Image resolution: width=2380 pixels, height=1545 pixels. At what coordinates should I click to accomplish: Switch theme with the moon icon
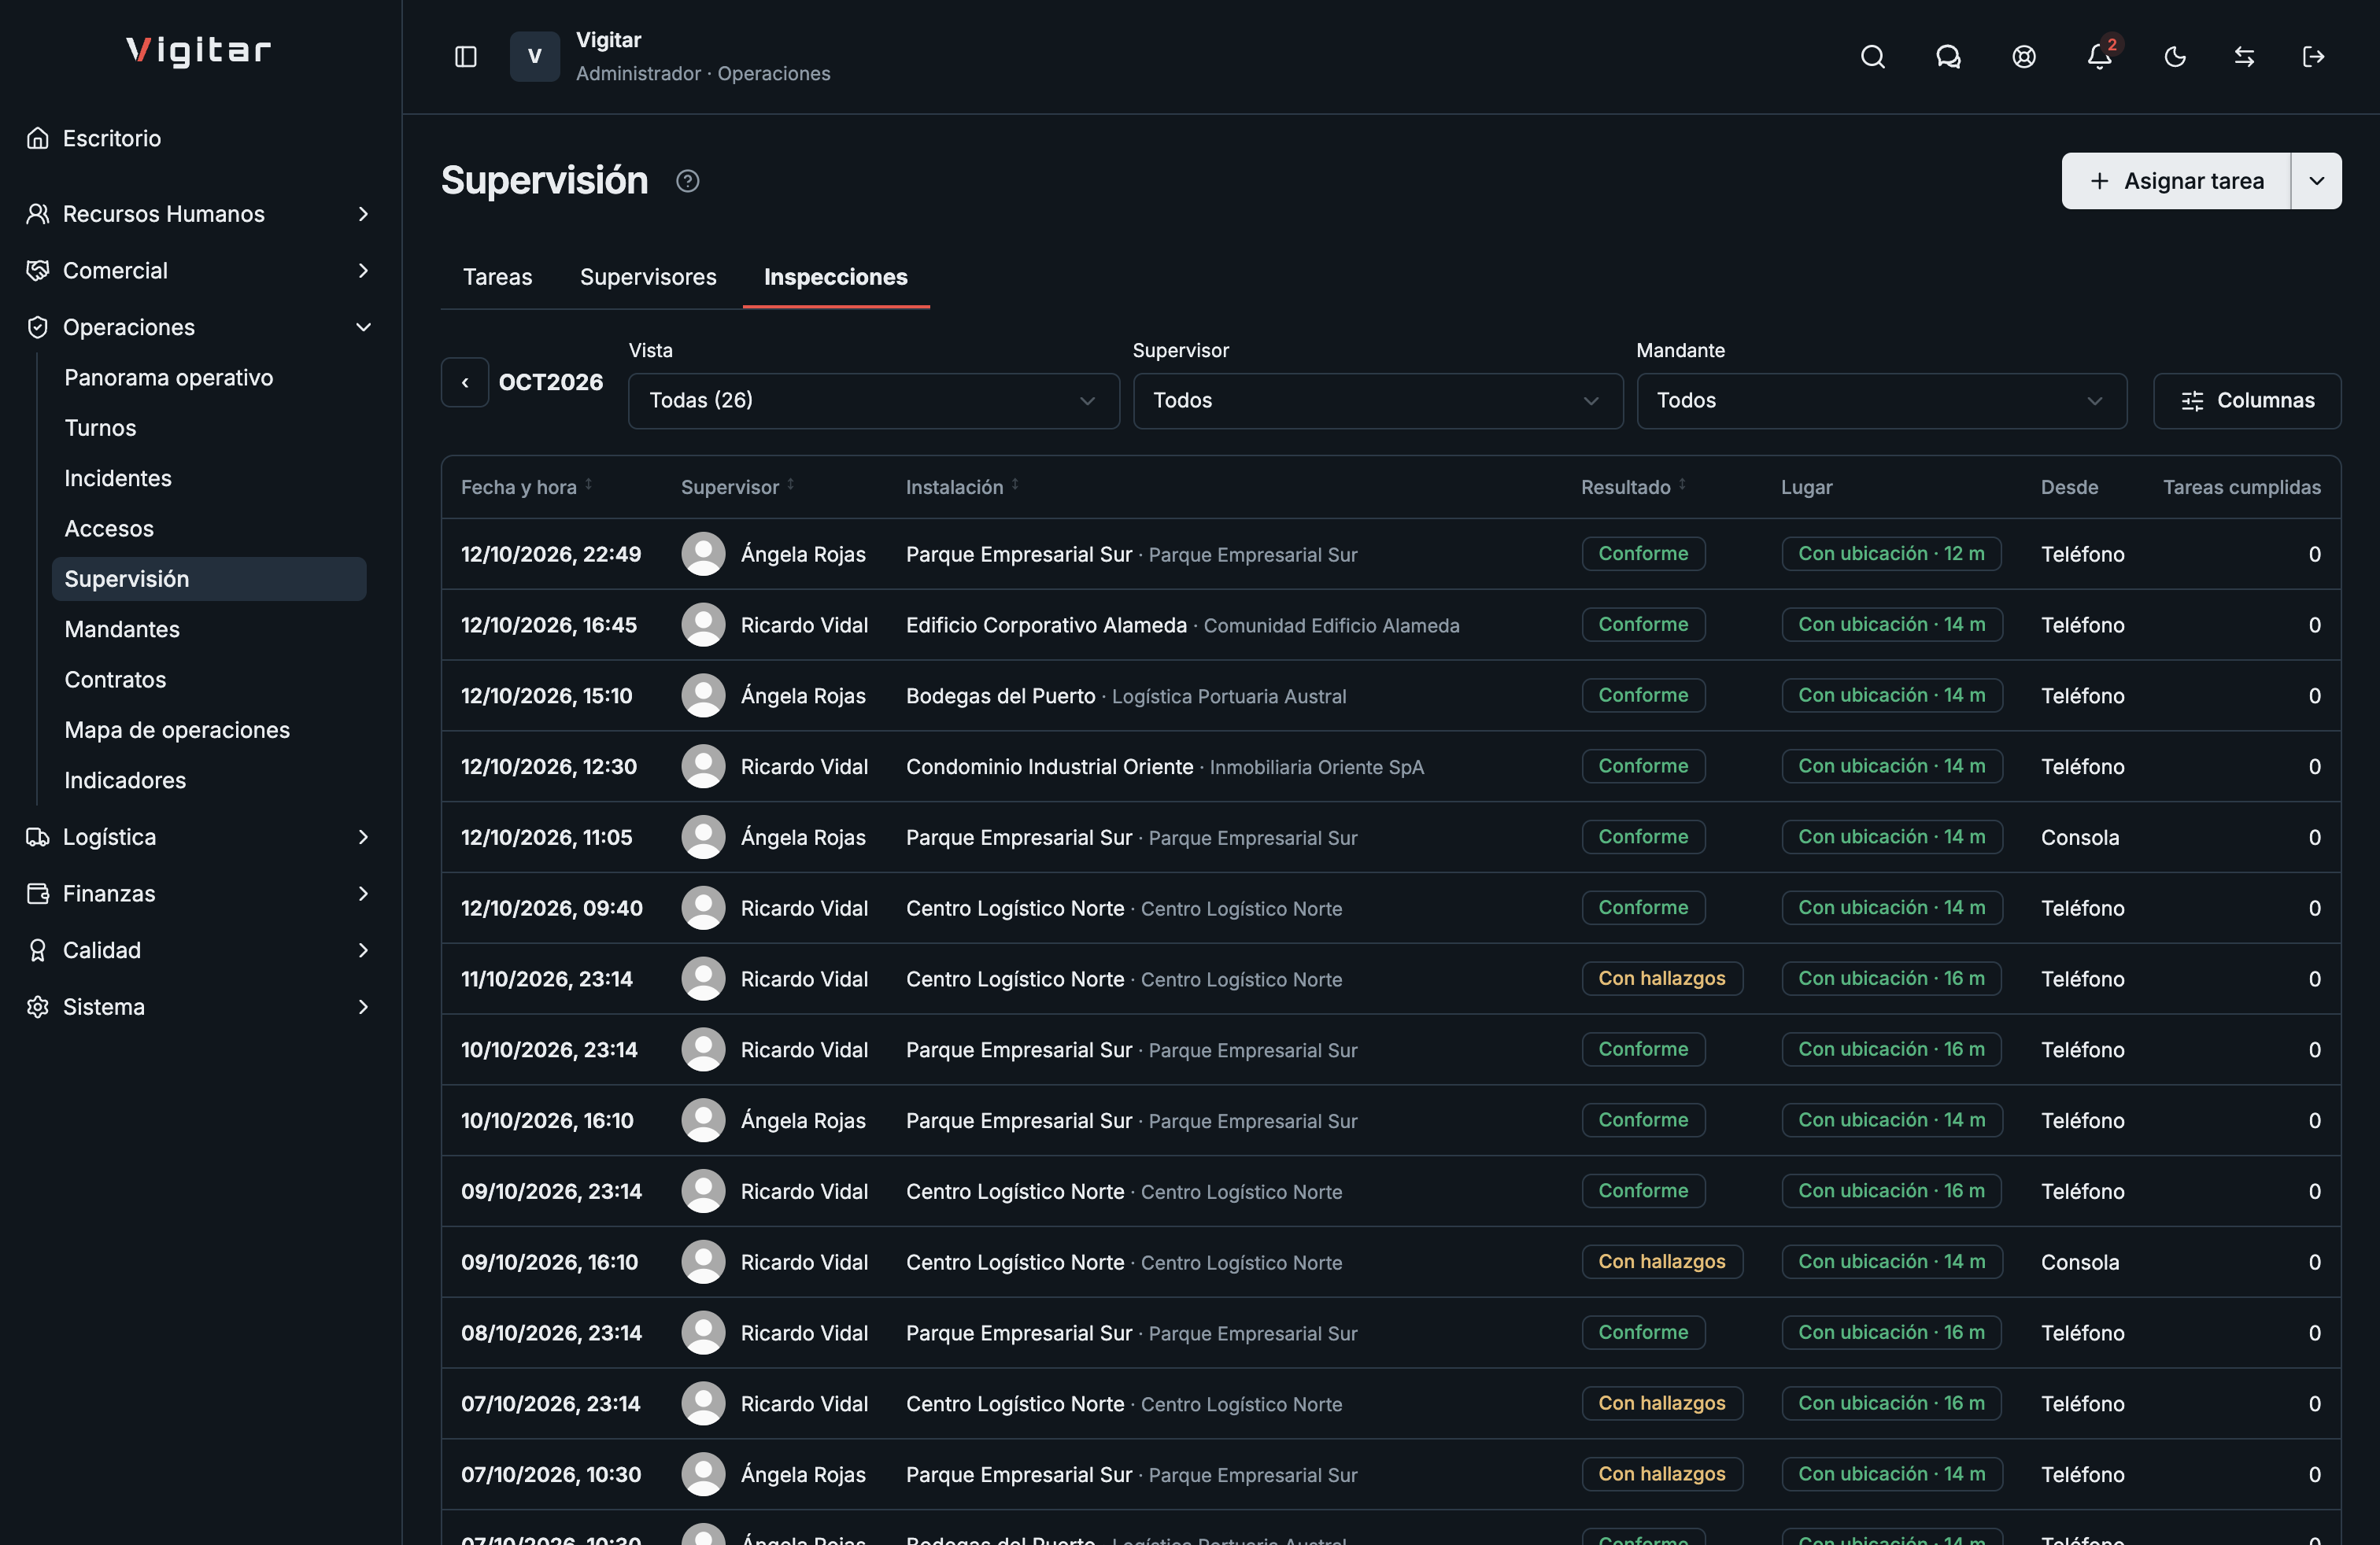click(2175, 57)
